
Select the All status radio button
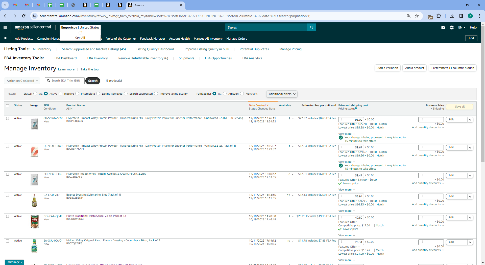tap(35, 94)
